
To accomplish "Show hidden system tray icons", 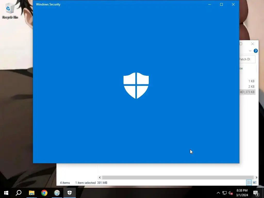I will point(218,193).
